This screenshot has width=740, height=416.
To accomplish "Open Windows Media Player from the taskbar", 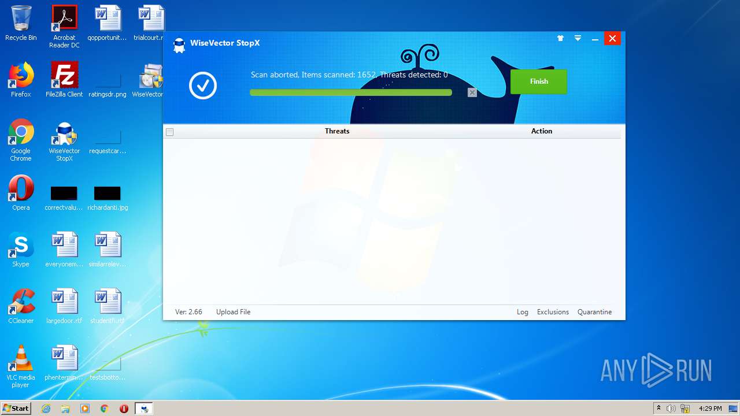I will (85, 408).
